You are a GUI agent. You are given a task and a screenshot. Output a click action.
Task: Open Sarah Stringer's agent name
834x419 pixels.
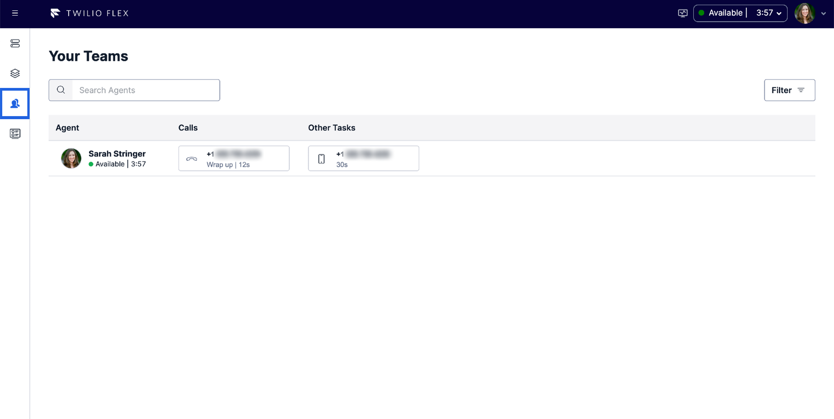pyautogui.click(x=117, y=154)
